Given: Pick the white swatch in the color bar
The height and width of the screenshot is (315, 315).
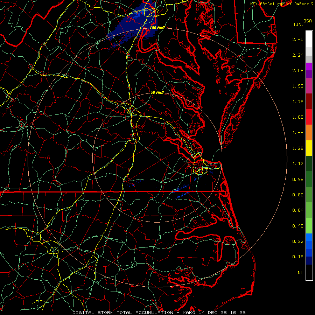Looking at the screenshot, I should [x=309, y=39].
